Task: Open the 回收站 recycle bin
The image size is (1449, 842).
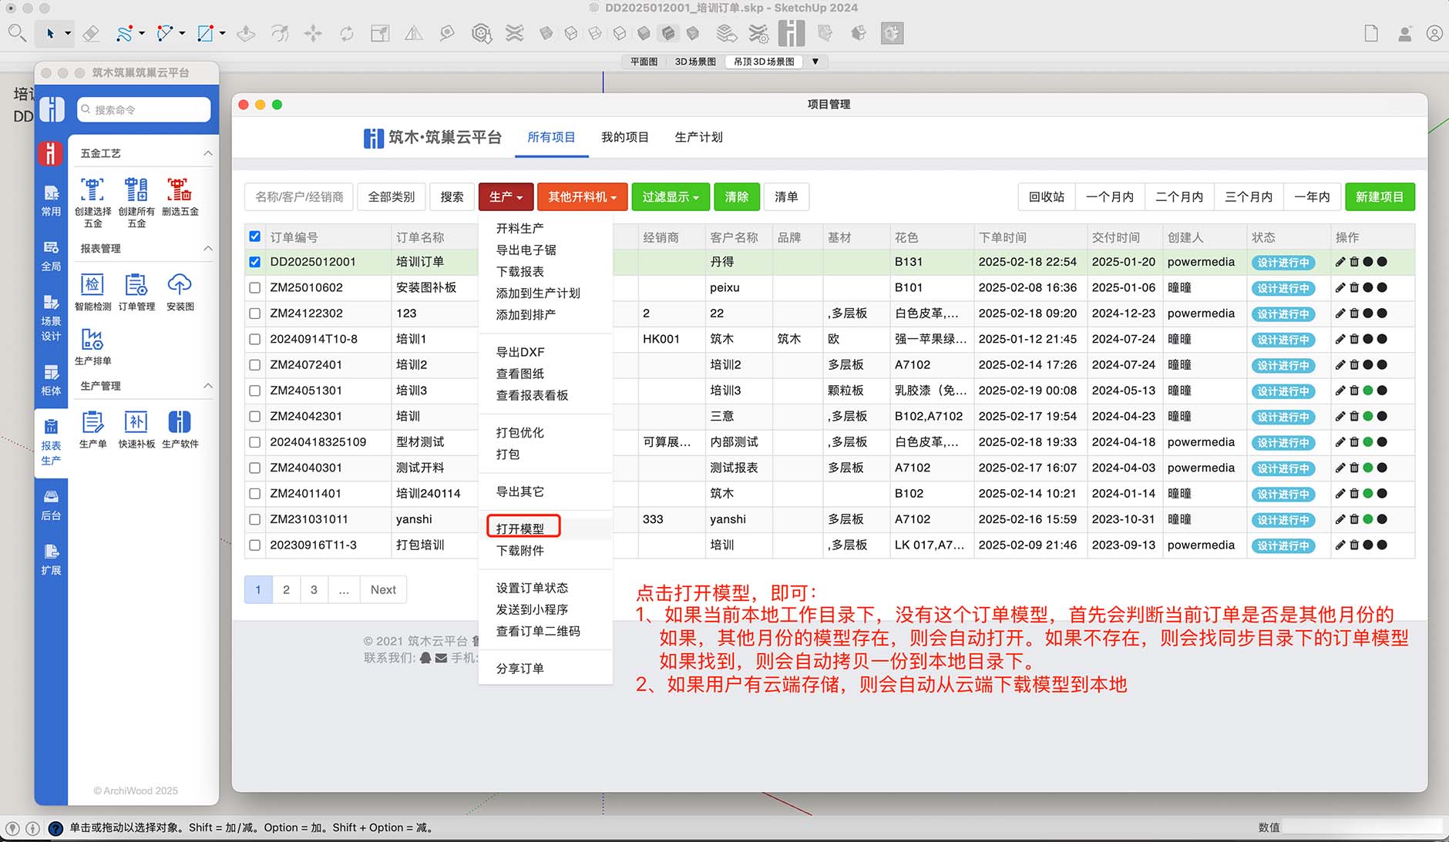Action: click(x=1046, y=196)
